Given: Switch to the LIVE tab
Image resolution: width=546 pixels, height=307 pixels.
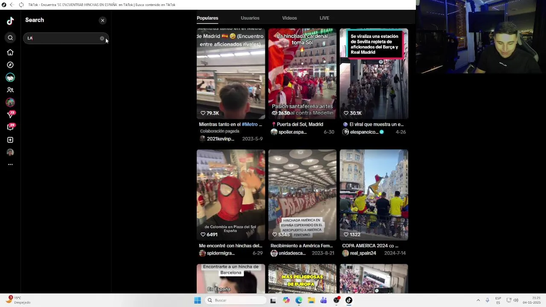Looking at the screenshot, I should 324,18.
